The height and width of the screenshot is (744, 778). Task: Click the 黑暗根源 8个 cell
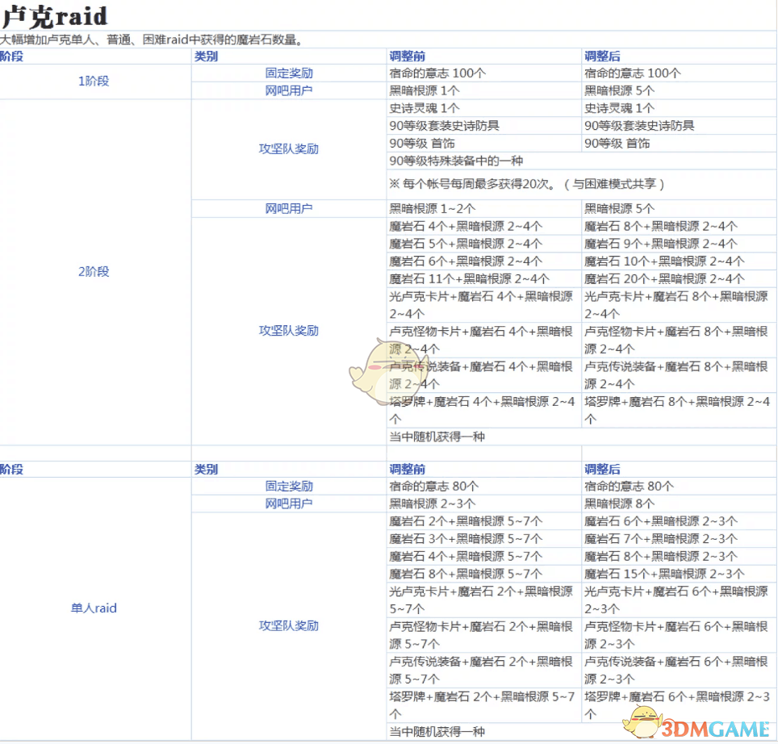pyautogui.click(x=619, y=504)
